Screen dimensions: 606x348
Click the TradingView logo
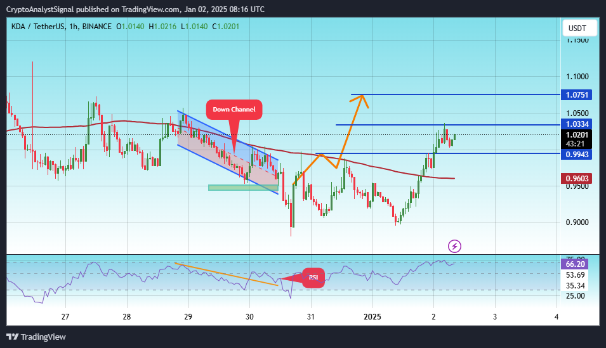[x=36, y=337]
